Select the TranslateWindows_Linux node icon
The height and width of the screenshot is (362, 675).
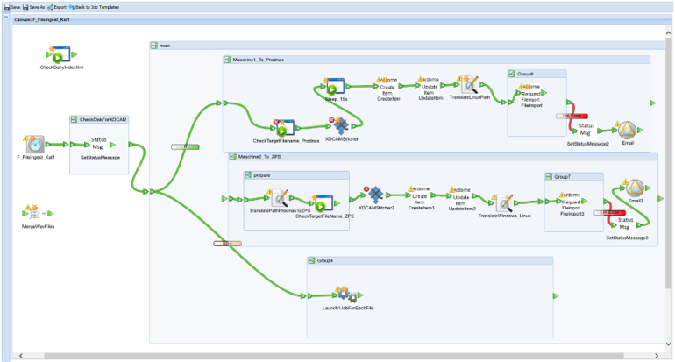[504, 202]
